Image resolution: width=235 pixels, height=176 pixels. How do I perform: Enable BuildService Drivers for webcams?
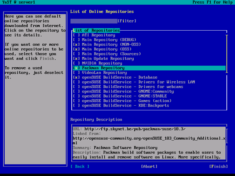[x=76, y=87]
